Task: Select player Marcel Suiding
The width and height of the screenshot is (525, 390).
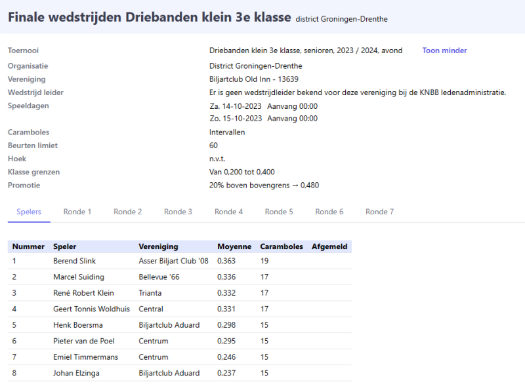Action: pyautogui.click(x=78, y=277)
